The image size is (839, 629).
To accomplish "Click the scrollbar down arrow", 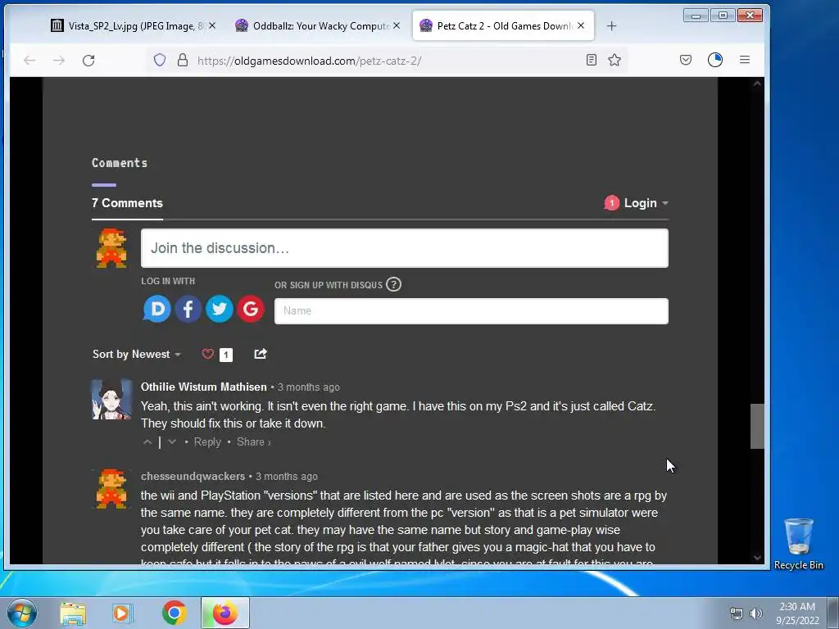I will coord(756,557).
